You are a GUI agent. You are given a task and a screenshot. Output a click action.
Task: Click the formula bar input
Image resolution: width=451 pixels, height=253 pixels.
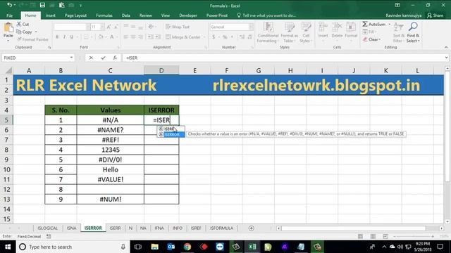pos(283,58)
